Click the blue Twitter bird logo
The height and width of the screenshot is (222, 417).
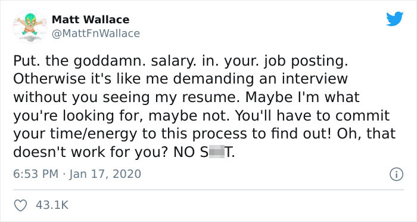tap(394, 19)
